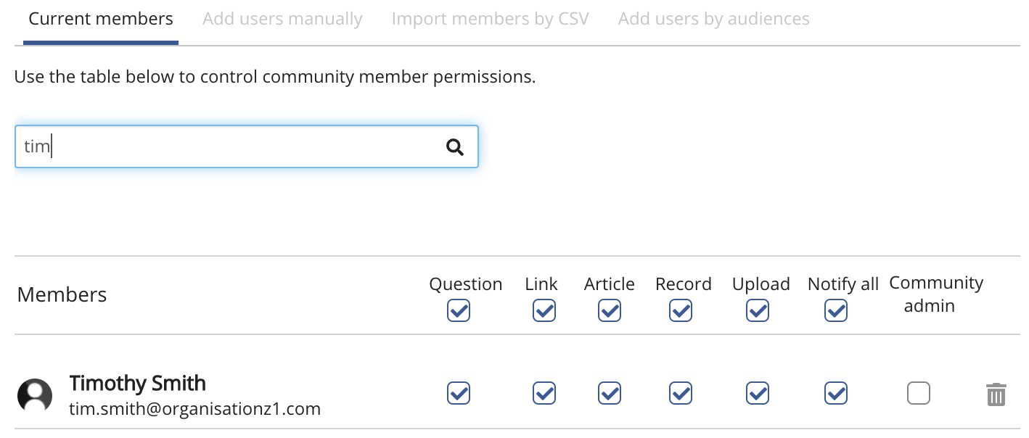The height and width of the screenshot is (438, 1029).
Task: Toggle the Question header checkbox
Action: click(x=459, y=311)
